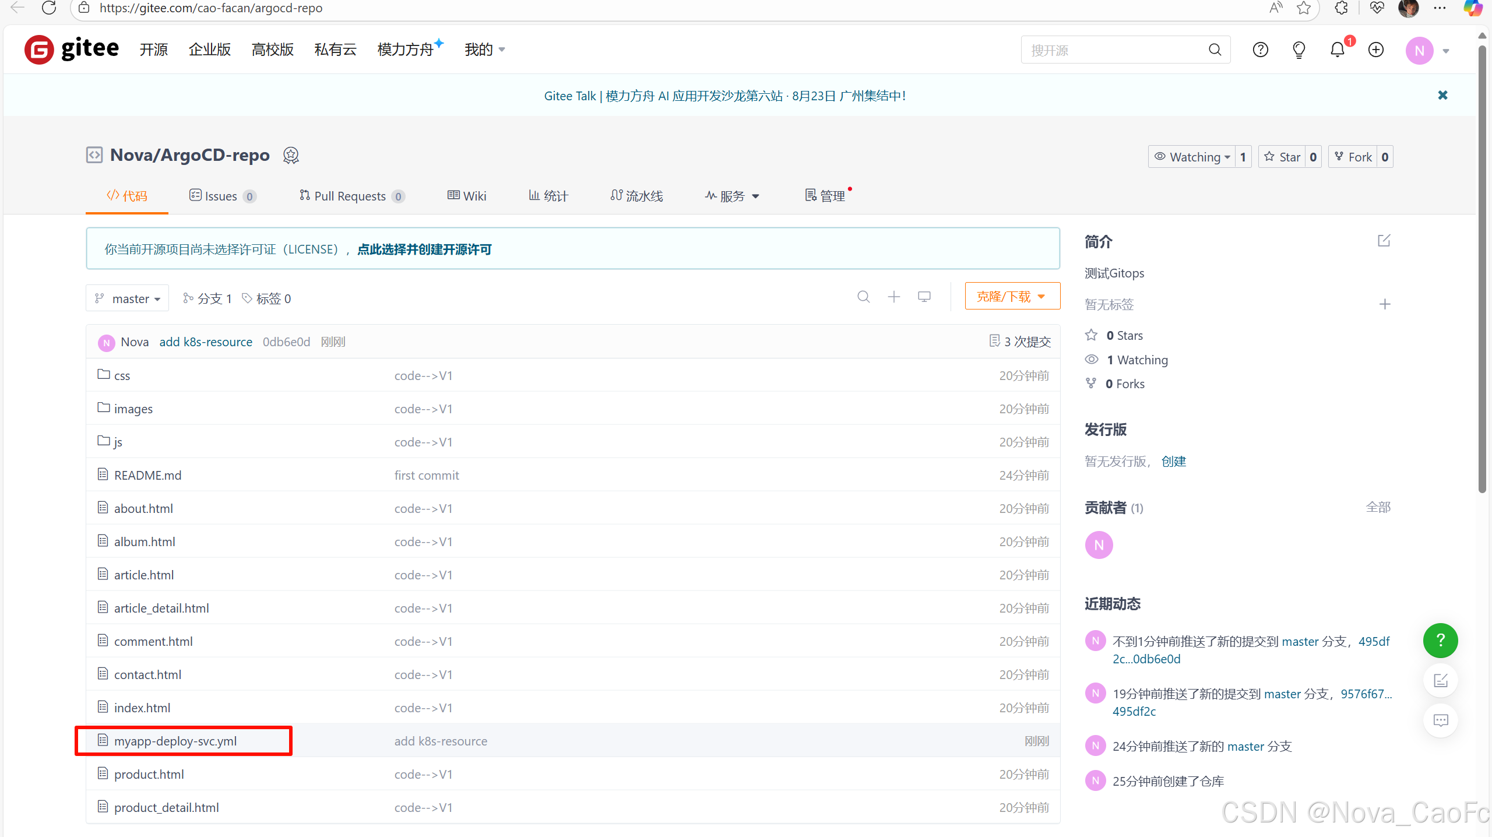Open browser extensions puzzle icon
Viewport: 1492px width, 837px height.
[1341, 8]
